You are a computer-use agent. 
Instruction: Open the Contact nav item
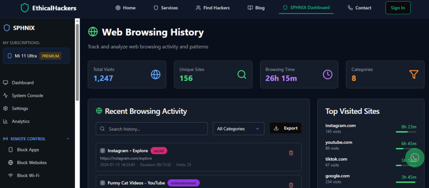[359, 8]
